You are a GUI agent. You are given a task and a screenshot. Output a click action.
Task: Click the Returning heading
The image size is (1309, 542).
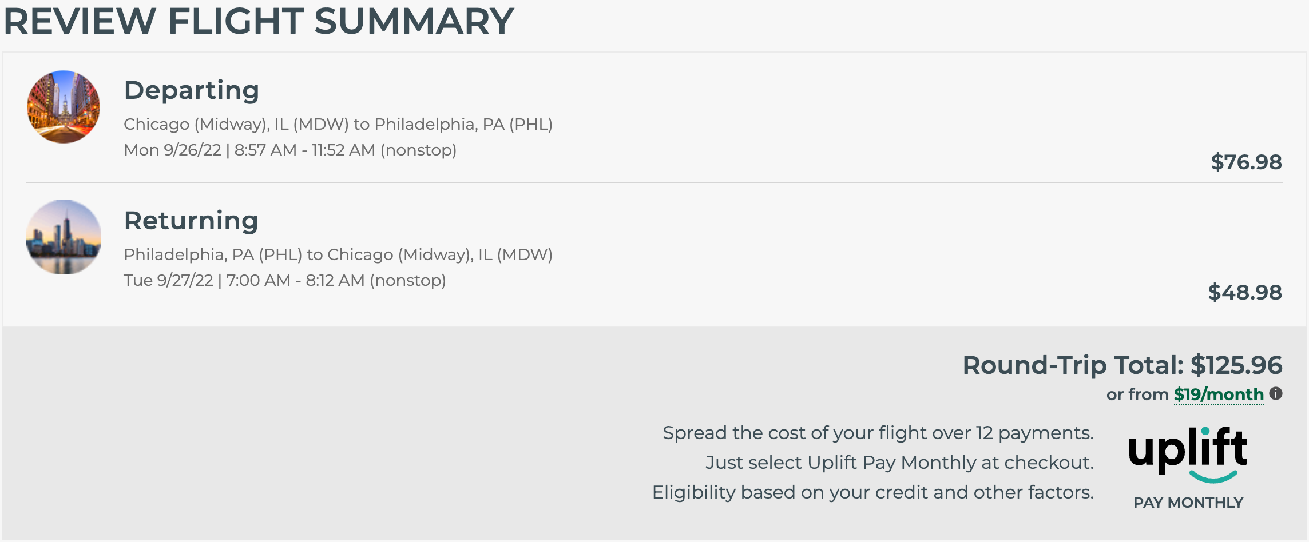pyautogui.click(x=191, y=221)
